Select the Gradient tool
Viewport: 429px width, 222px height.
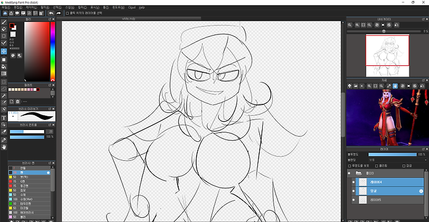point(4,74)
